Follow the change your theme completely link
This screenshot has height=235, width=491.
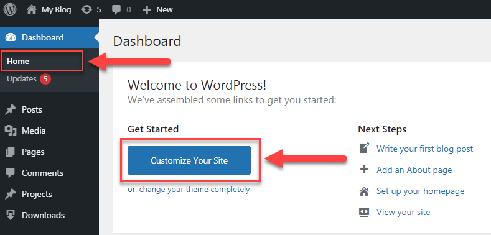coord(194,190)
